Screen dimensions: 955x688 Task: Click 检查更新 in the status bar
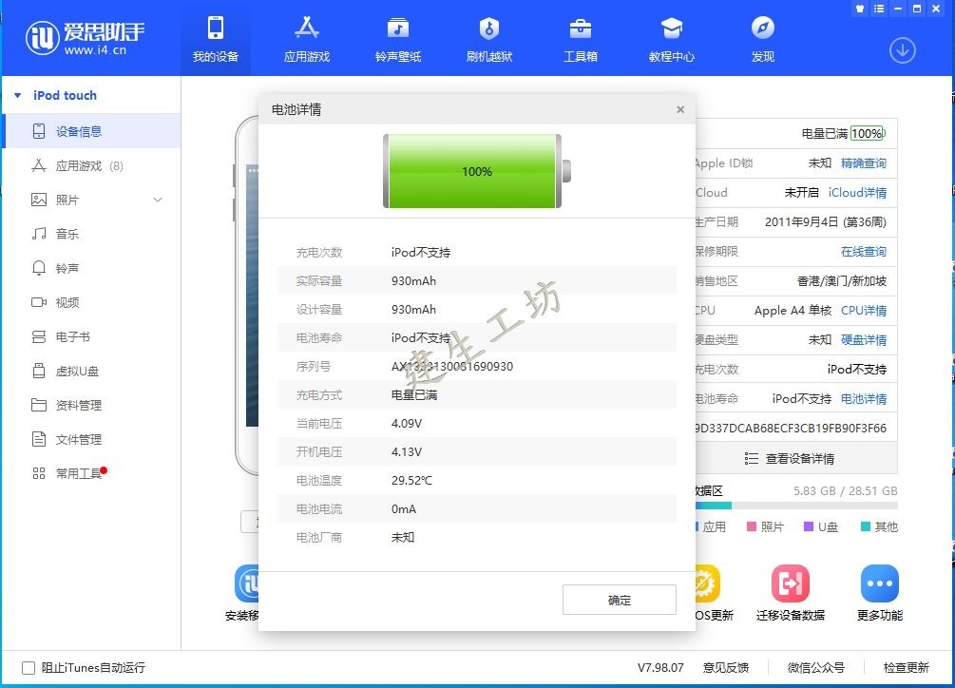click(907, 668)
